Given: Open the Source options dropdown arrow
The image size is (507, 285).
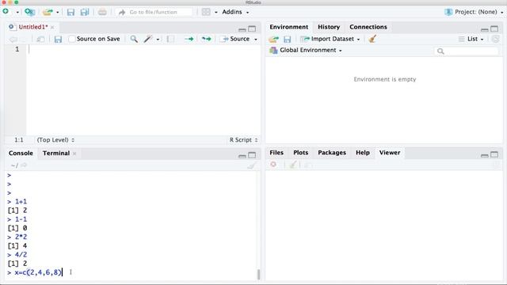Looking at the screenshot, I should click(256, 40).
